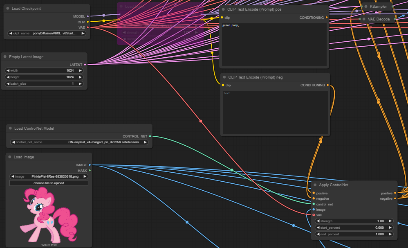Click the control_net input socket on Apply ControlNet

click(x=314, y=204)
